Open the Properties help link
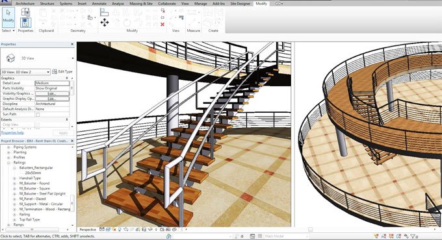The image size is (442, 240). 12,132
